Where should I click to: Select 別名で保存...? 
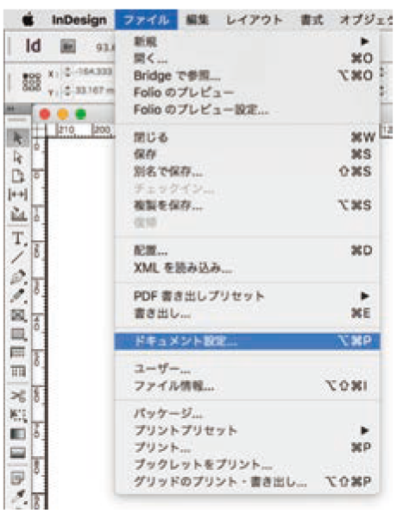tap(247, 171)
